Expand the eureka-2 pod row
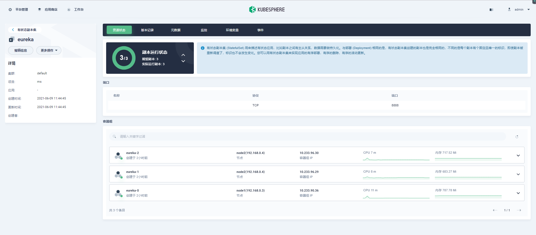This screenshot has height=235, width=536. [518, 155]
